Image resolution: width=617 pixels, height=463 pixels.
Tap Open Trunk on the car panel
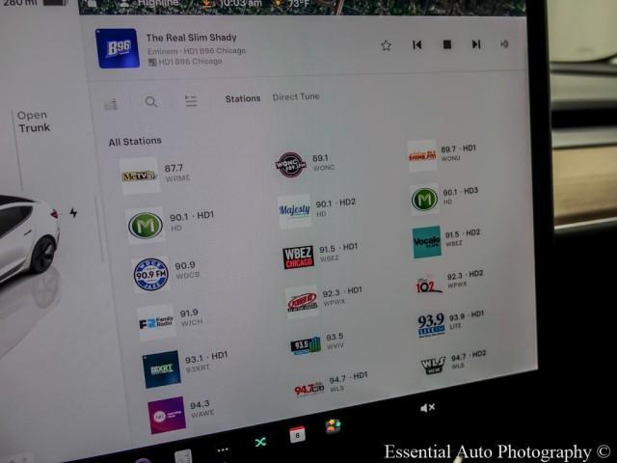point(32,122)
